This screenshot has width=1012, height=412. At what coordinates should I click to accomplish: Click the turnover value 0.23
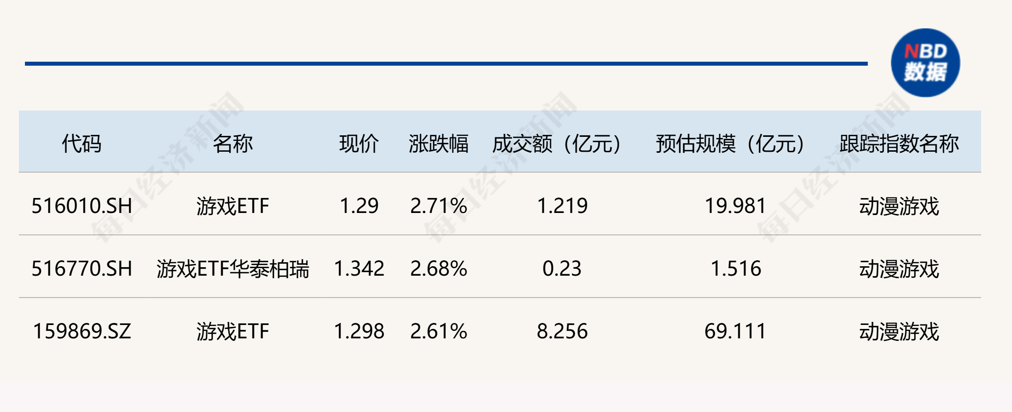[562, 269]
